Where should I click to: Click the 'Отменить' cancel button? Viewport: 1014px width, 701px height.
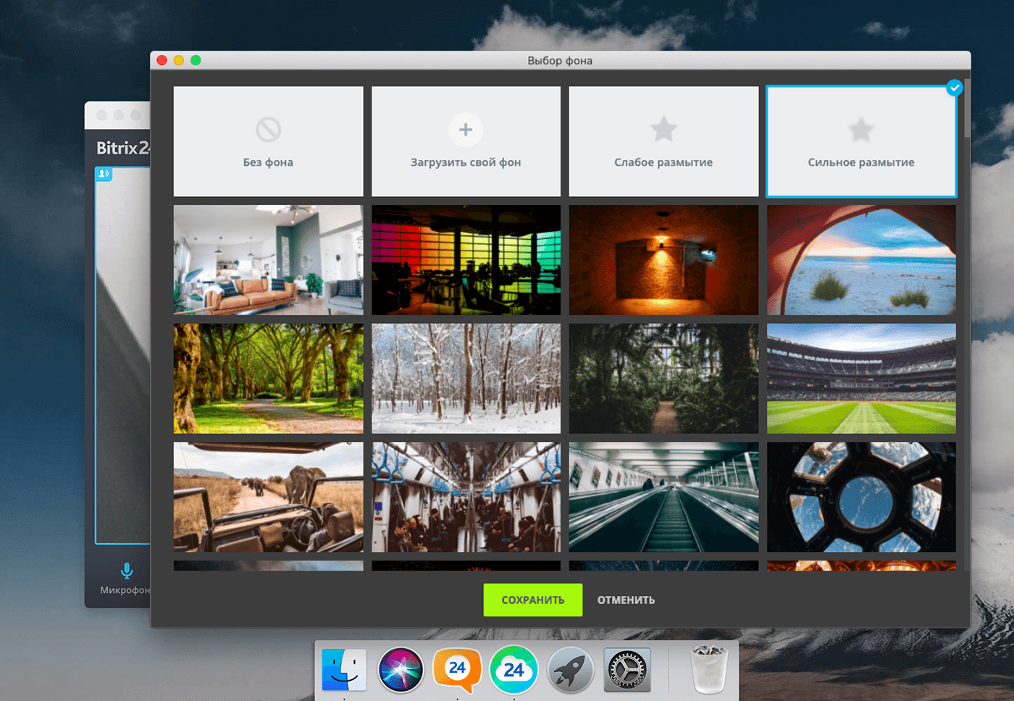pos(626,600)
